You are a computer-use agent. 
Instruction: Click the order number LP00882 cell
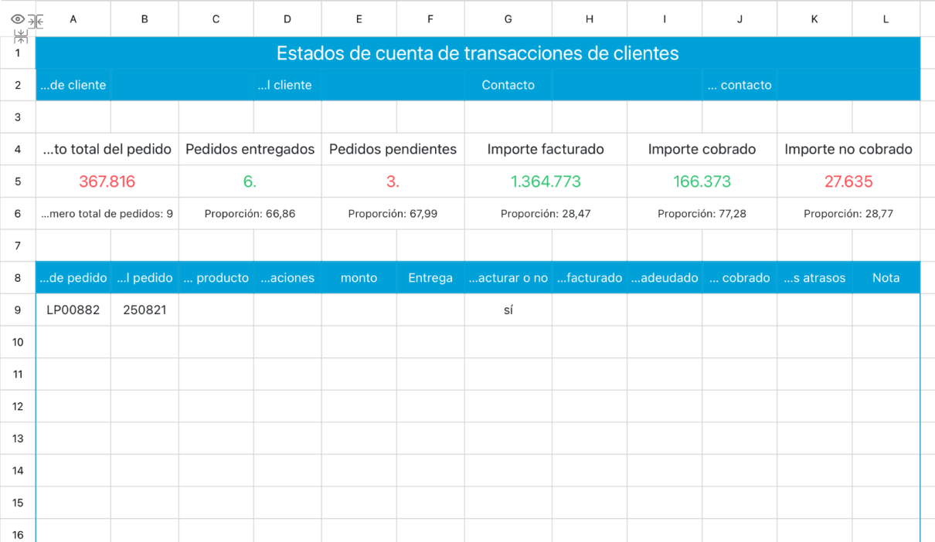[x=73, y=310]
